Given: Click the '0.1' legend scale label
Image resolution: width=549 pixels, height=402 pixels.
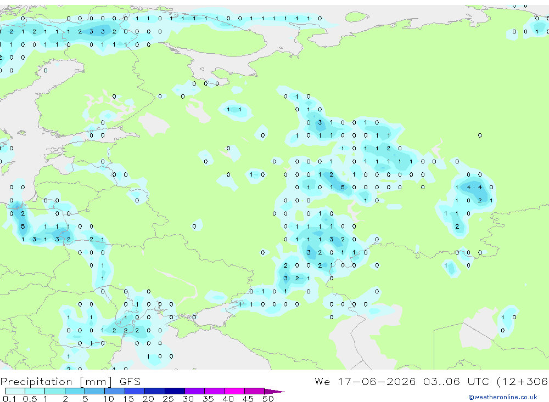Looking at the screenshot, I should (9, 399).
